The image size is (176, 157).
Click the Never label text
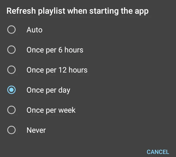(x=36, y=130)
